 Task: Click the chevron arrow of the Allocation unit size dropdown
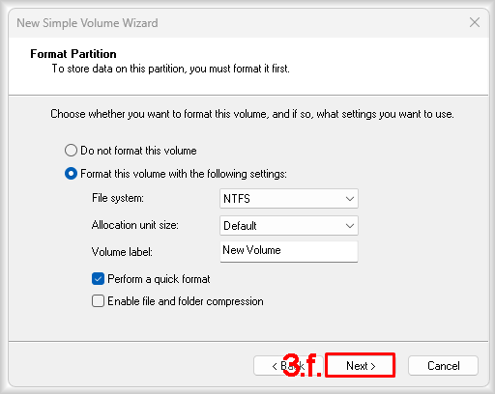click(350, 226)
